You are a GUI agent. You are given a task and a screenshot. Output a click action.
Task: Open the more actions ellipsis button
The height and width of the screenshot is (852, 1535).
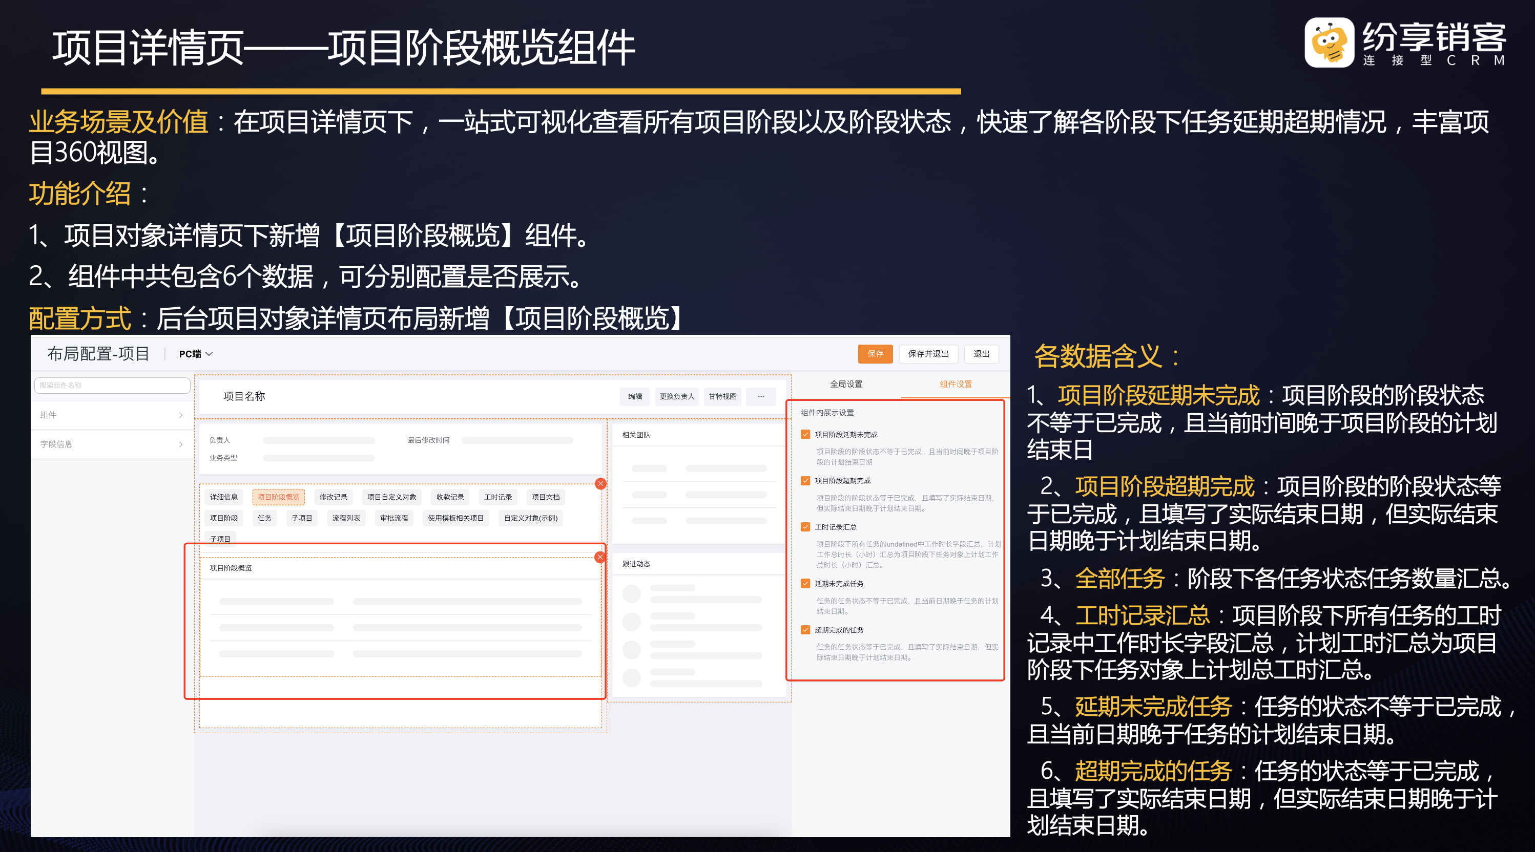761,396
